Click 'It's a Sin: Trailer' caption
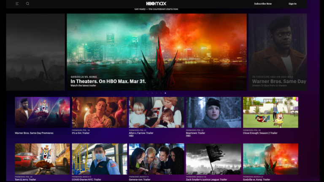 81,133
